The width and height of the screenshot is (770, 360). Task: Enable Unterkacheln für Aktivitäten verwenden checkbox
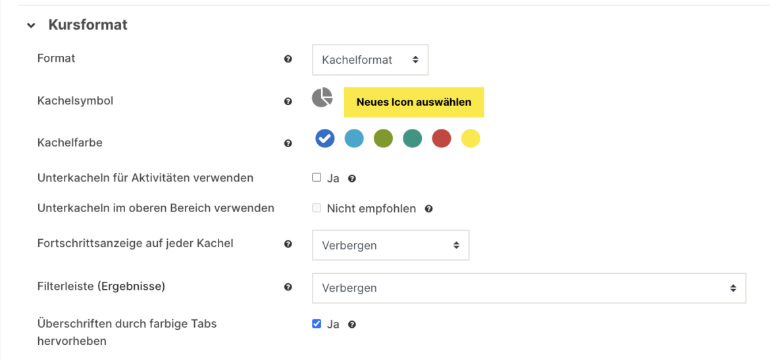pyautogui.click(x=317, y=177)
